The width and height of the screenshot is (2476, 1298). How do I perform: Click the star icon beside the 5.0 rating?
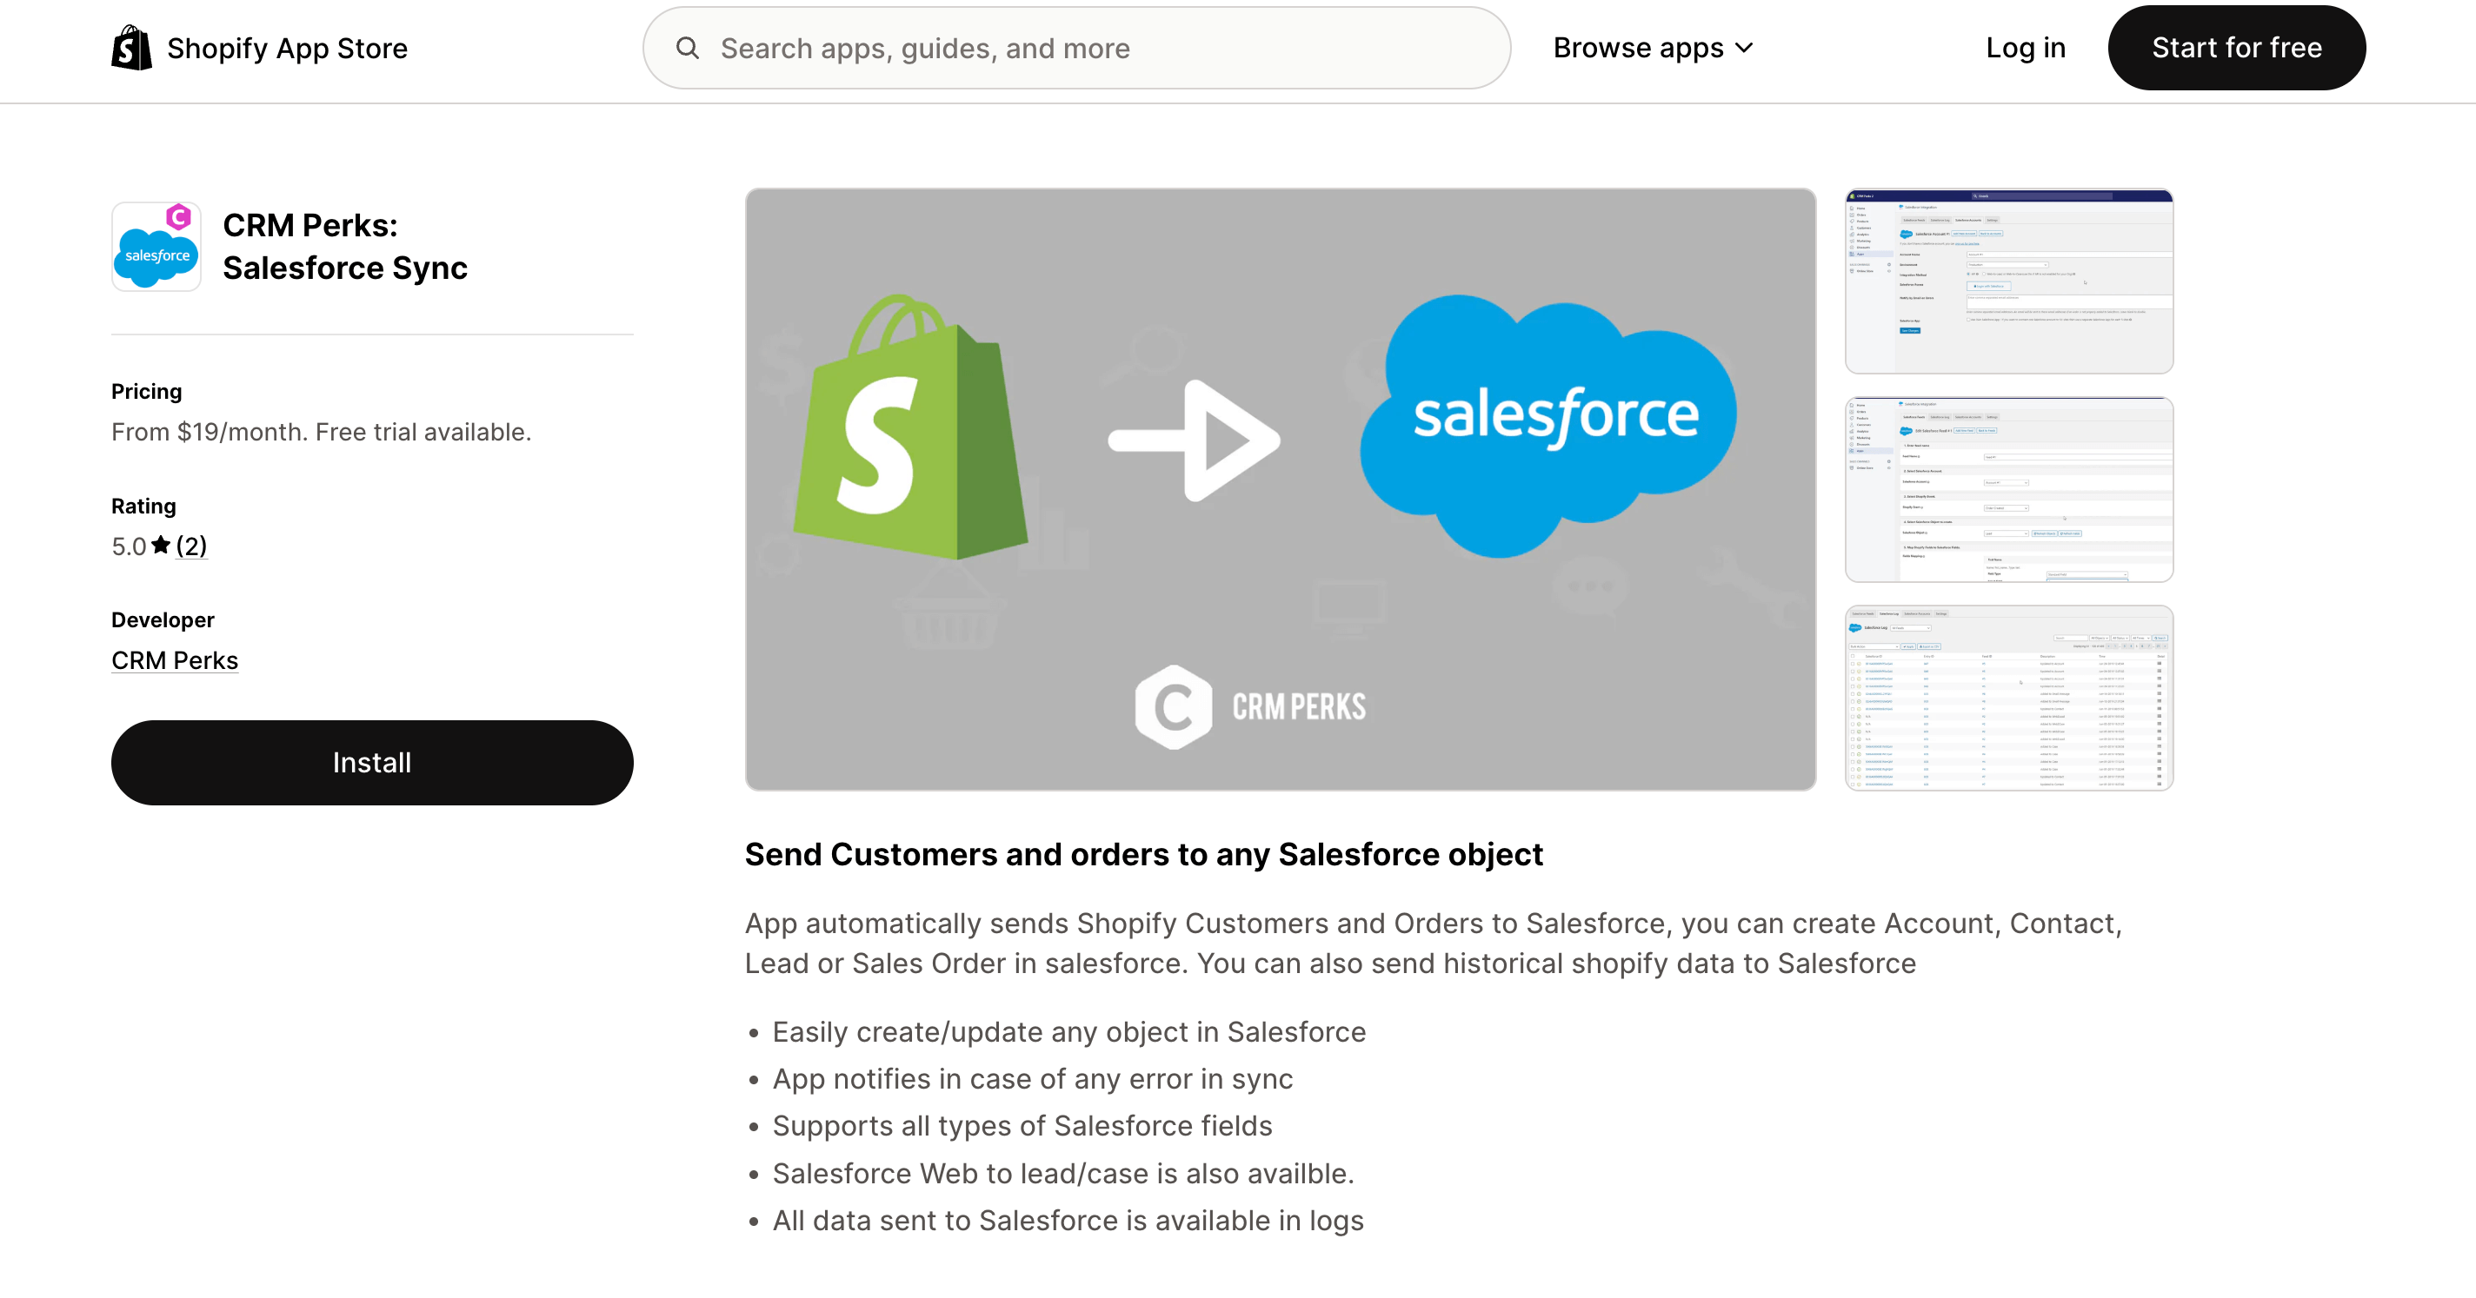click(162, 546)
